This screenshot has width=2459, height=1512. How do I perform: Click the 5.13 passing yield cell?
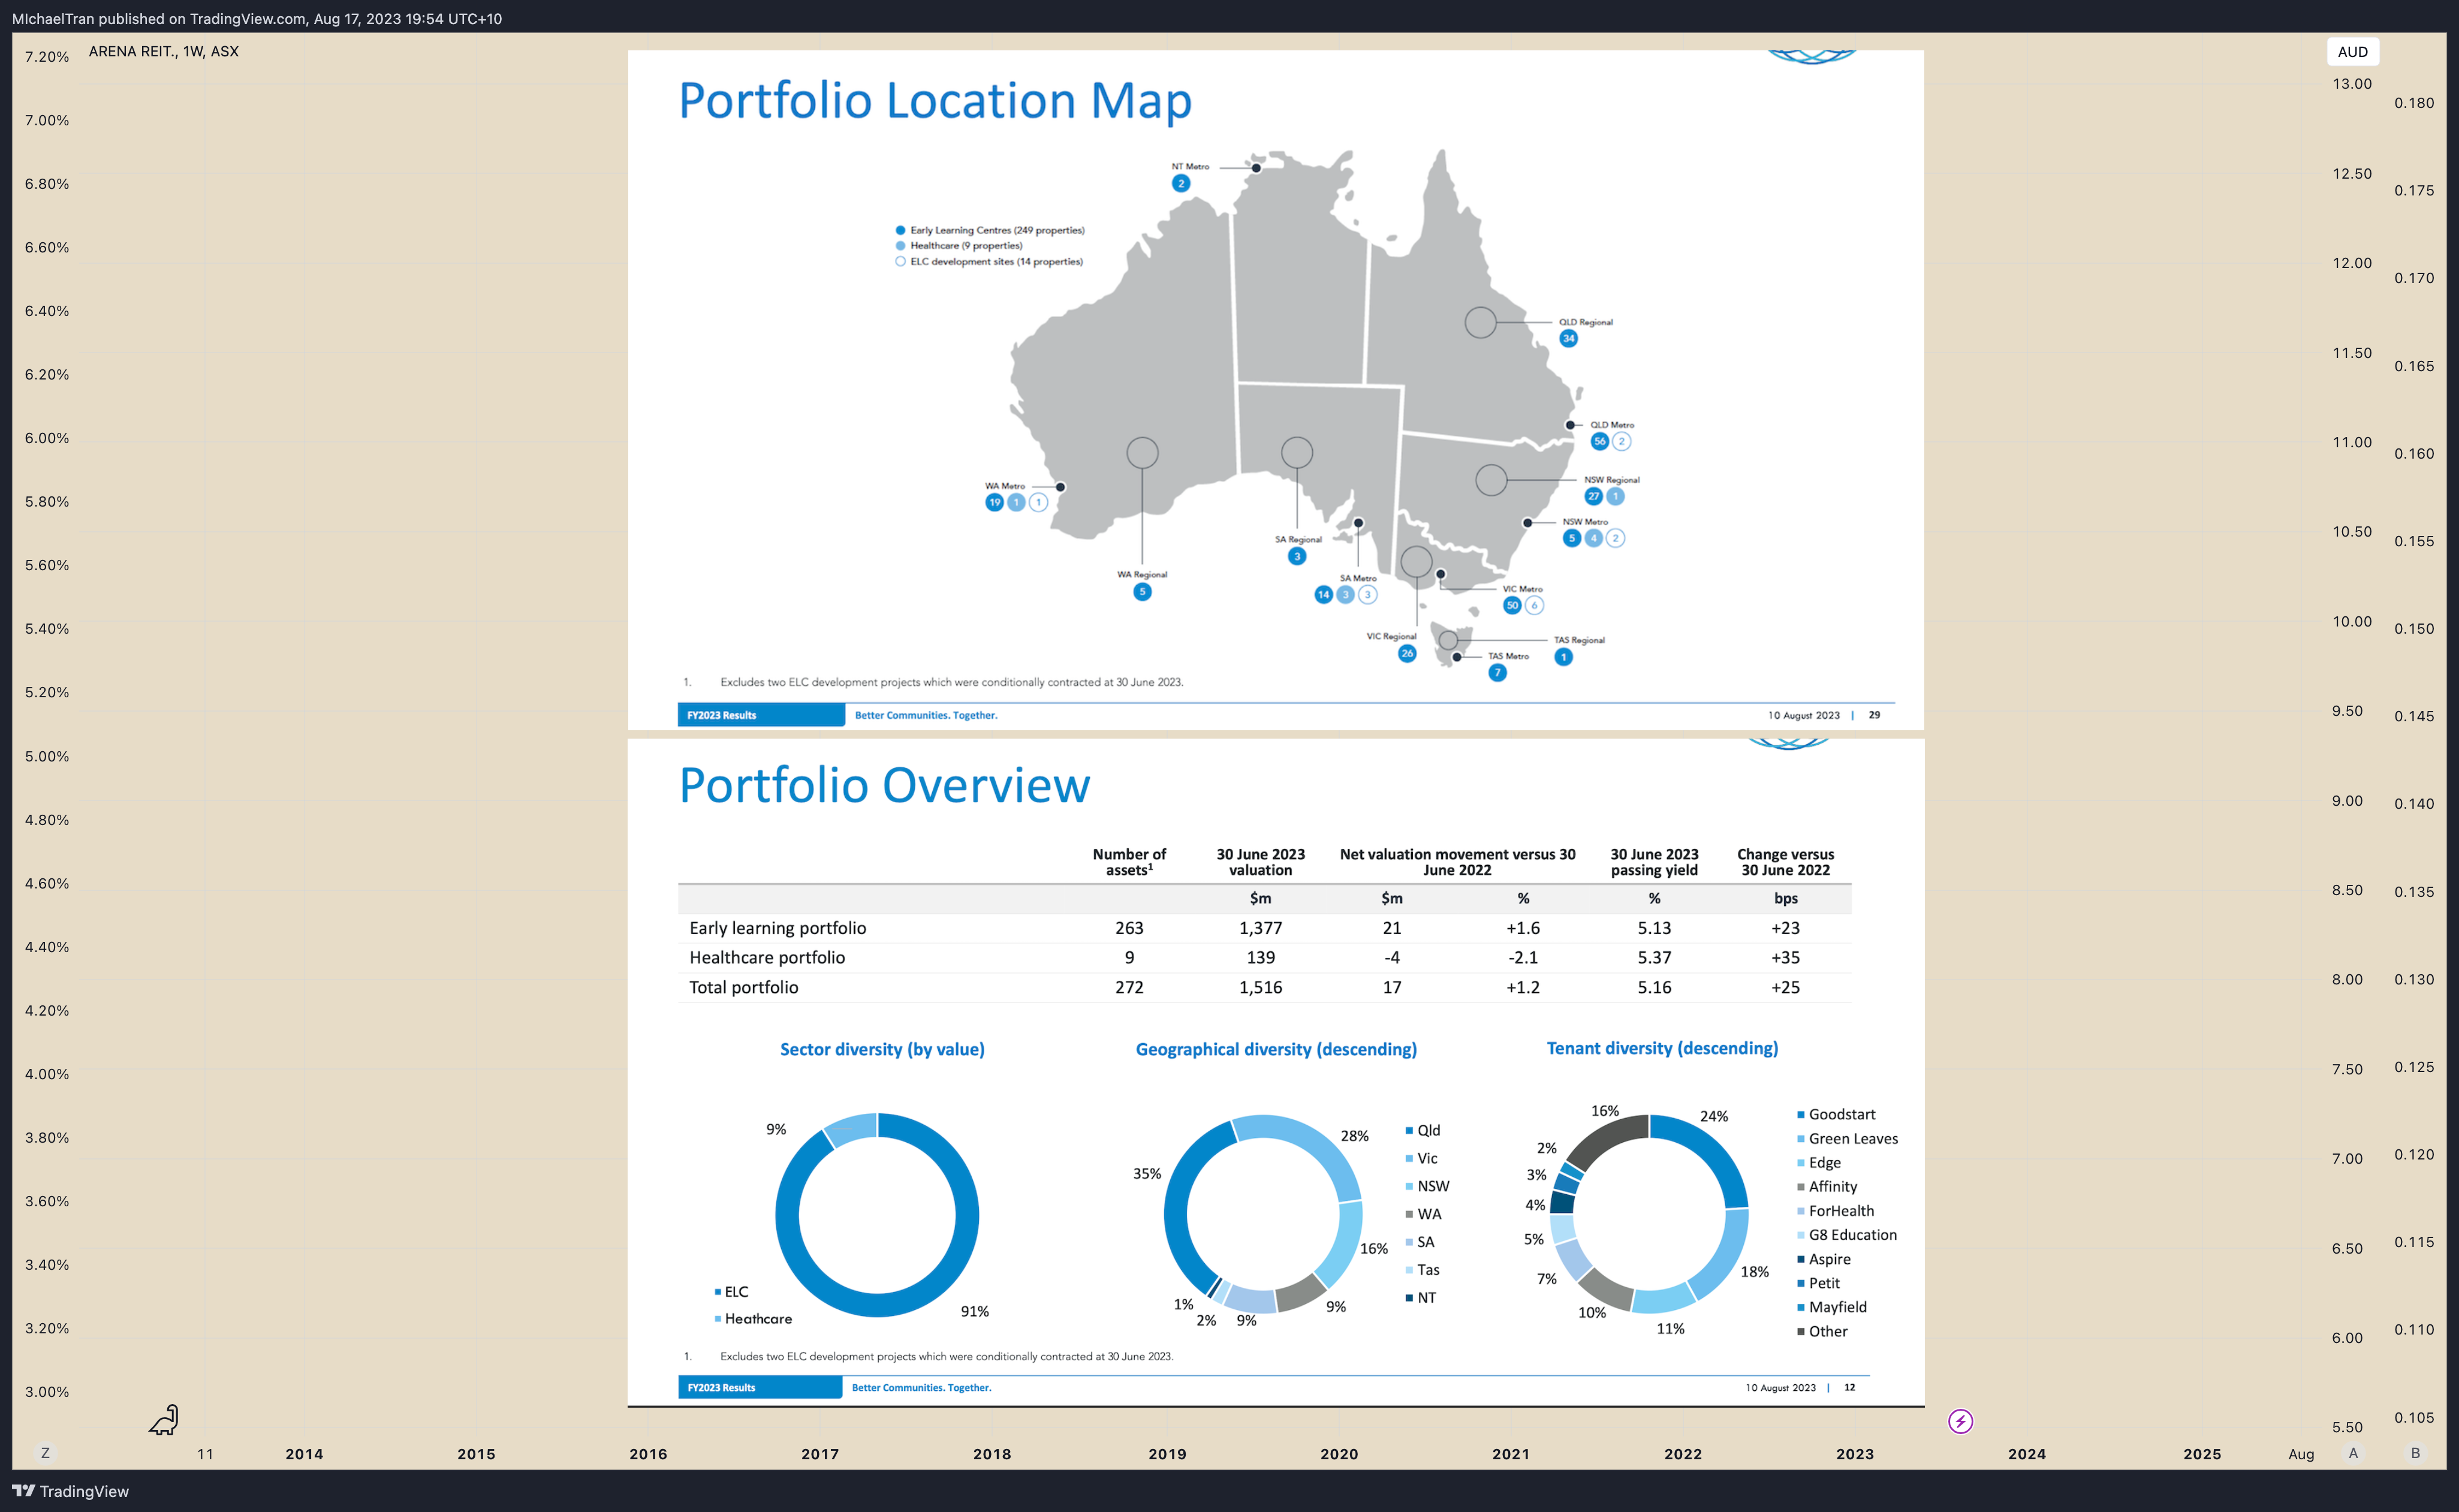(x=1655, y=928)
